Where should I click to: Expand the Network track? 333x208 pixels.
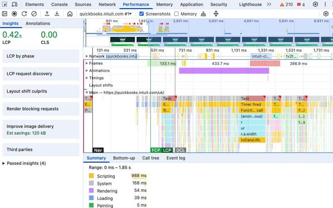(x=87, y=56)
